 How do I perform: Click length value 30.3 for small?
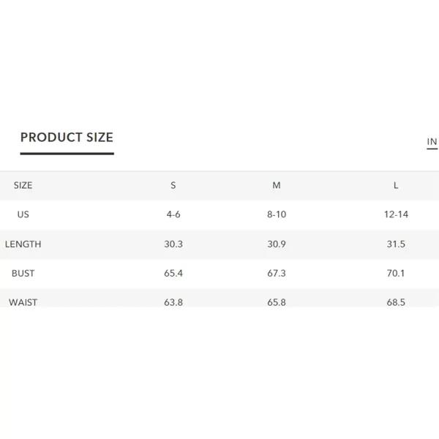click(x=173, y=244)
